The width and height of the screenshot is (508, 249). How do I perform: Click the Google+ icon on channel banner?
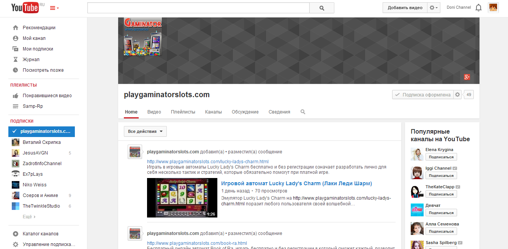point(467,77)
